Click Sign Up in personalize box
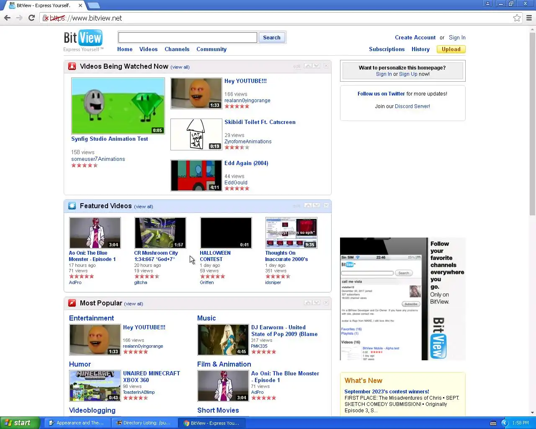The image size is (536, 429). coord(408,74)
